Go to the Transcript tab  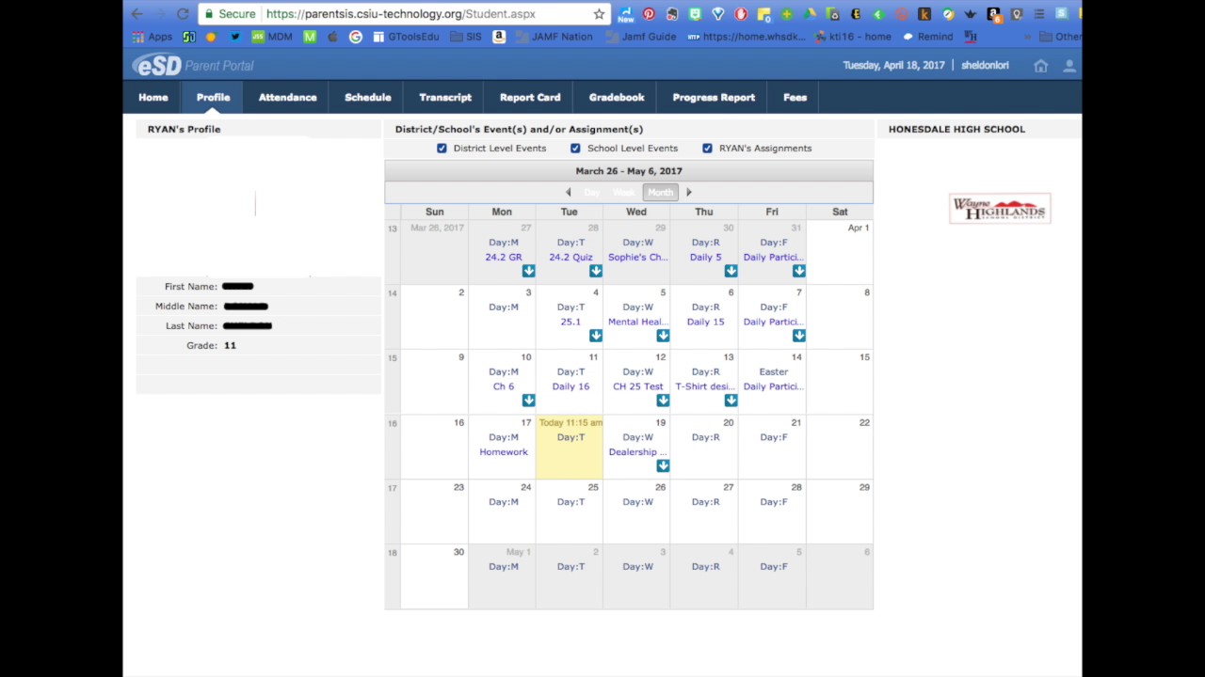click(x=445, y=98)
